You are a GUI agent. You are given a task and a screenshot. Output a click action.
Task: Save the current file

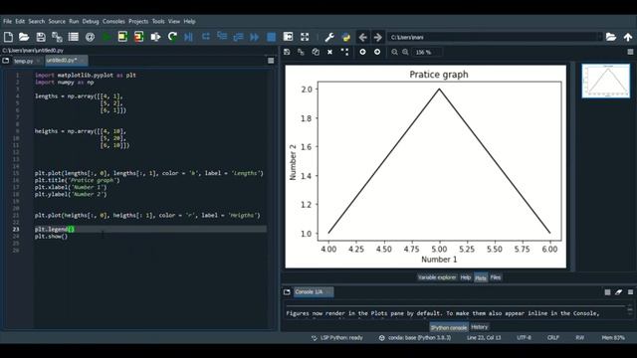[41, 37]
